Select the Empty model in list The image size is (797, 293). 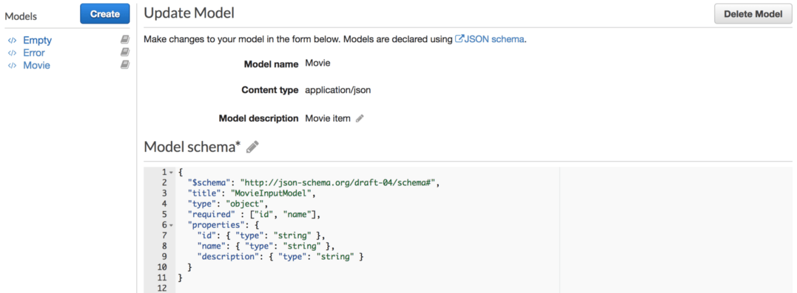coord(37,40)
